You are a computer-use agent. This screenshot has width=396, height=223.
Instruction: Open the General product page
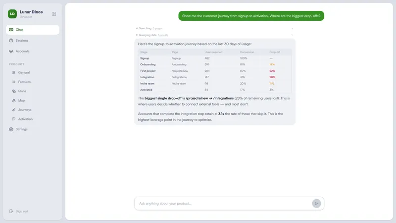24,72
